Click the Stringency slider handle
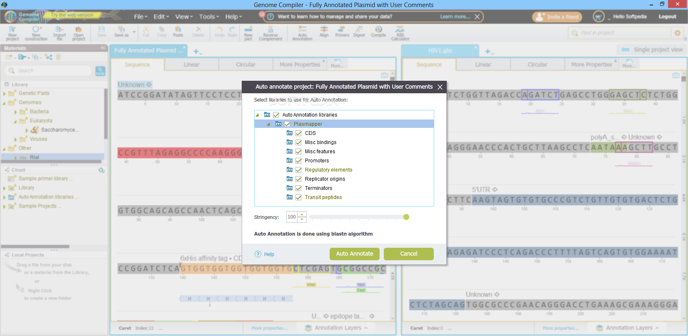688x336 pixels. click(406, 217)
